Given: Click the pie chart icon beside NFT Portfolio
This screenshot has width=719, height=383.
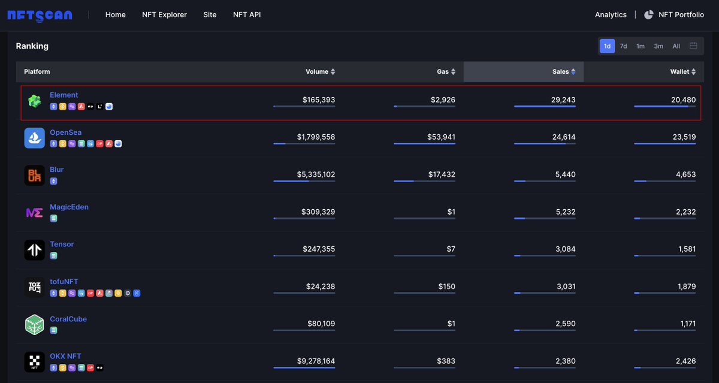Looking at the screenshot, I should click(648, 15).
